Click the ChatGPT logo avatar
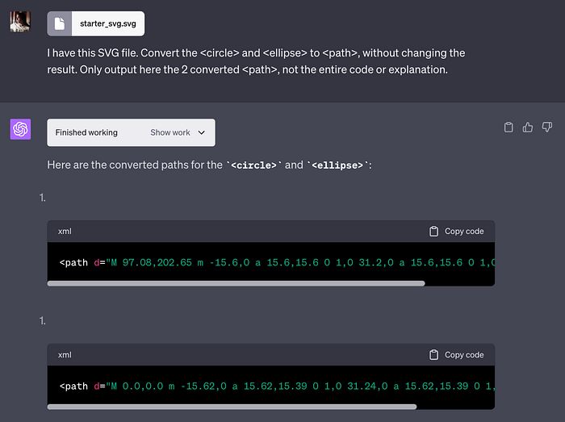 coord(19,129)
